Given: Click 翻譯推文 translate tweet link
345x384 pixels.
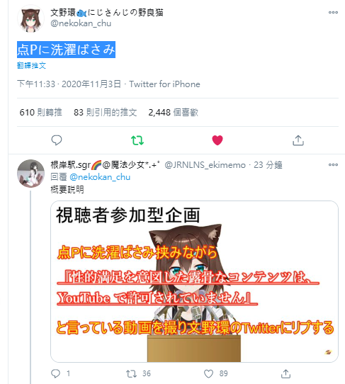Looking at the screenshot, I should coord(31,65).
